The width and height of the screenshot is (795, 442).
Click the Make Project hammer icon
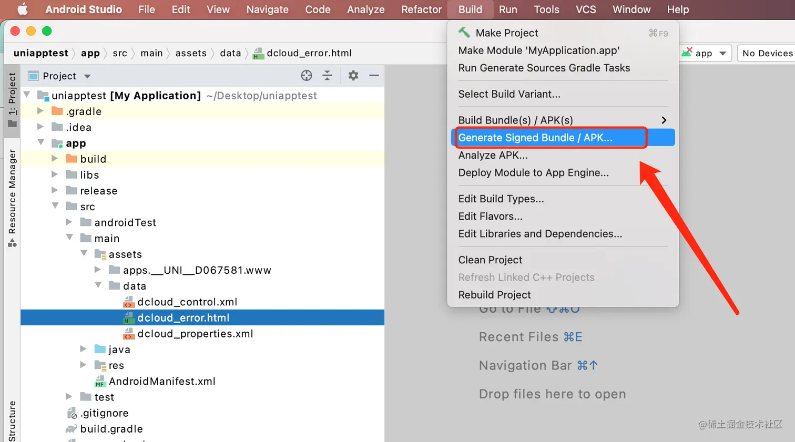click(x=464, y=33)
